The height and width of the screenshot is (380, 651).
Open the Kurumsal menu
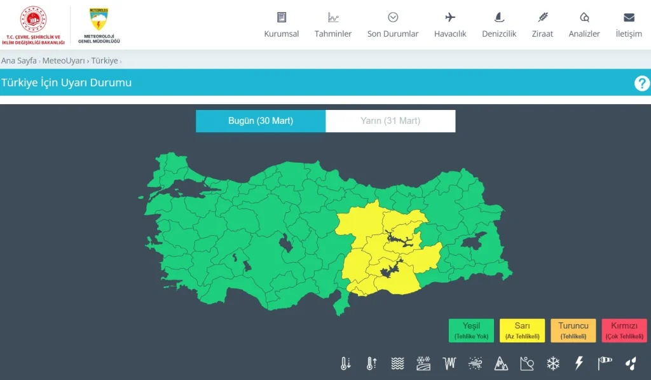[282, 34]
